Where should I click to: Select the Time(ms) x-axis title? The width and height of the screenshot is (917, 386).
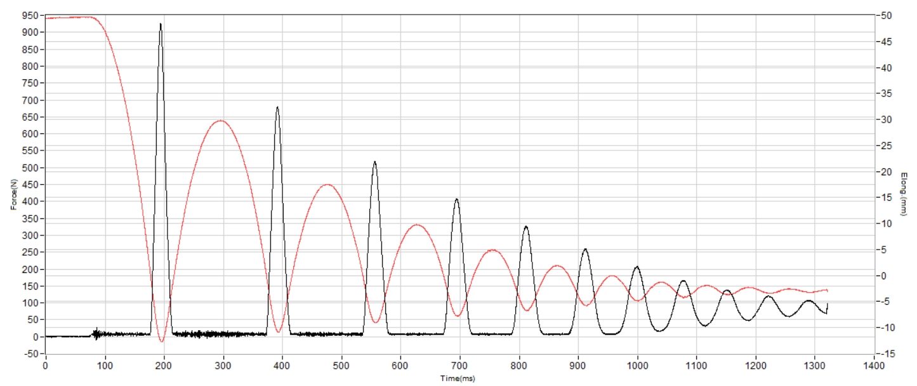[x=459, y=378]
